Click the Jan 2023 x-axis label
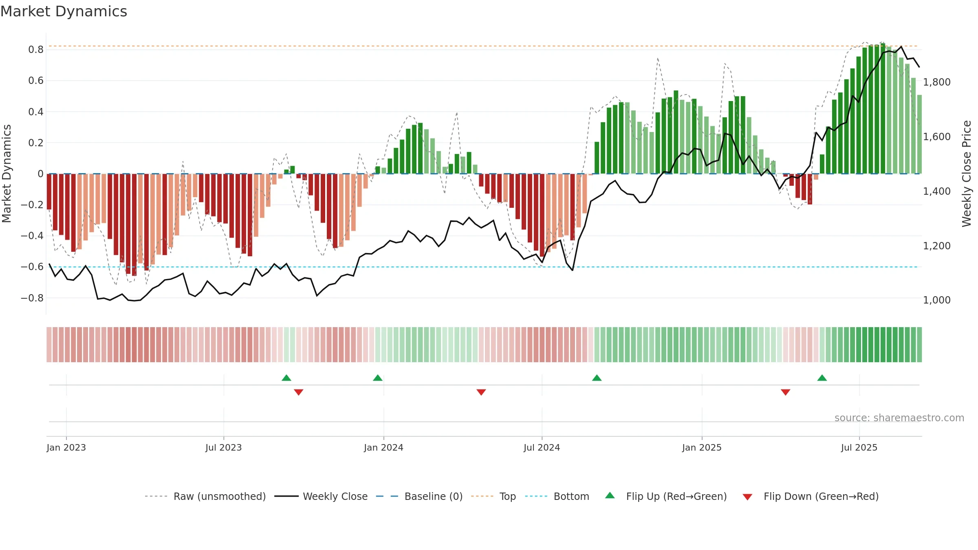Viewport: 978px width, 550px height. coord(66,447)
